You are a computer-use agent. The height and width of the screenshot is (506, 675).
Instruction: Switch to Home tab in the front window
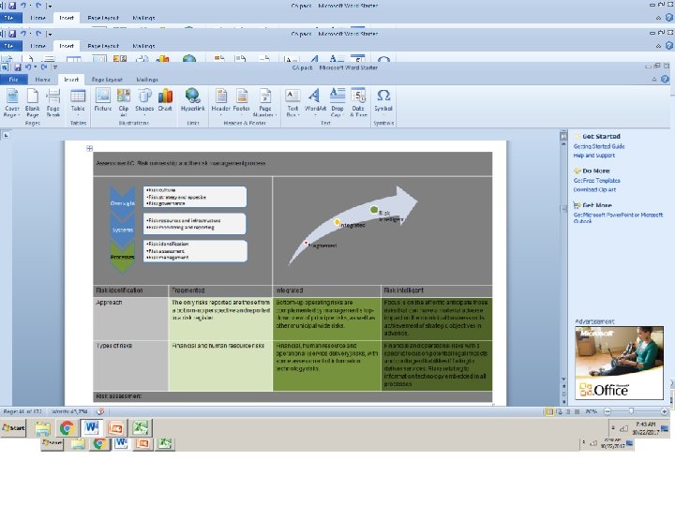(x=42, y=79)
